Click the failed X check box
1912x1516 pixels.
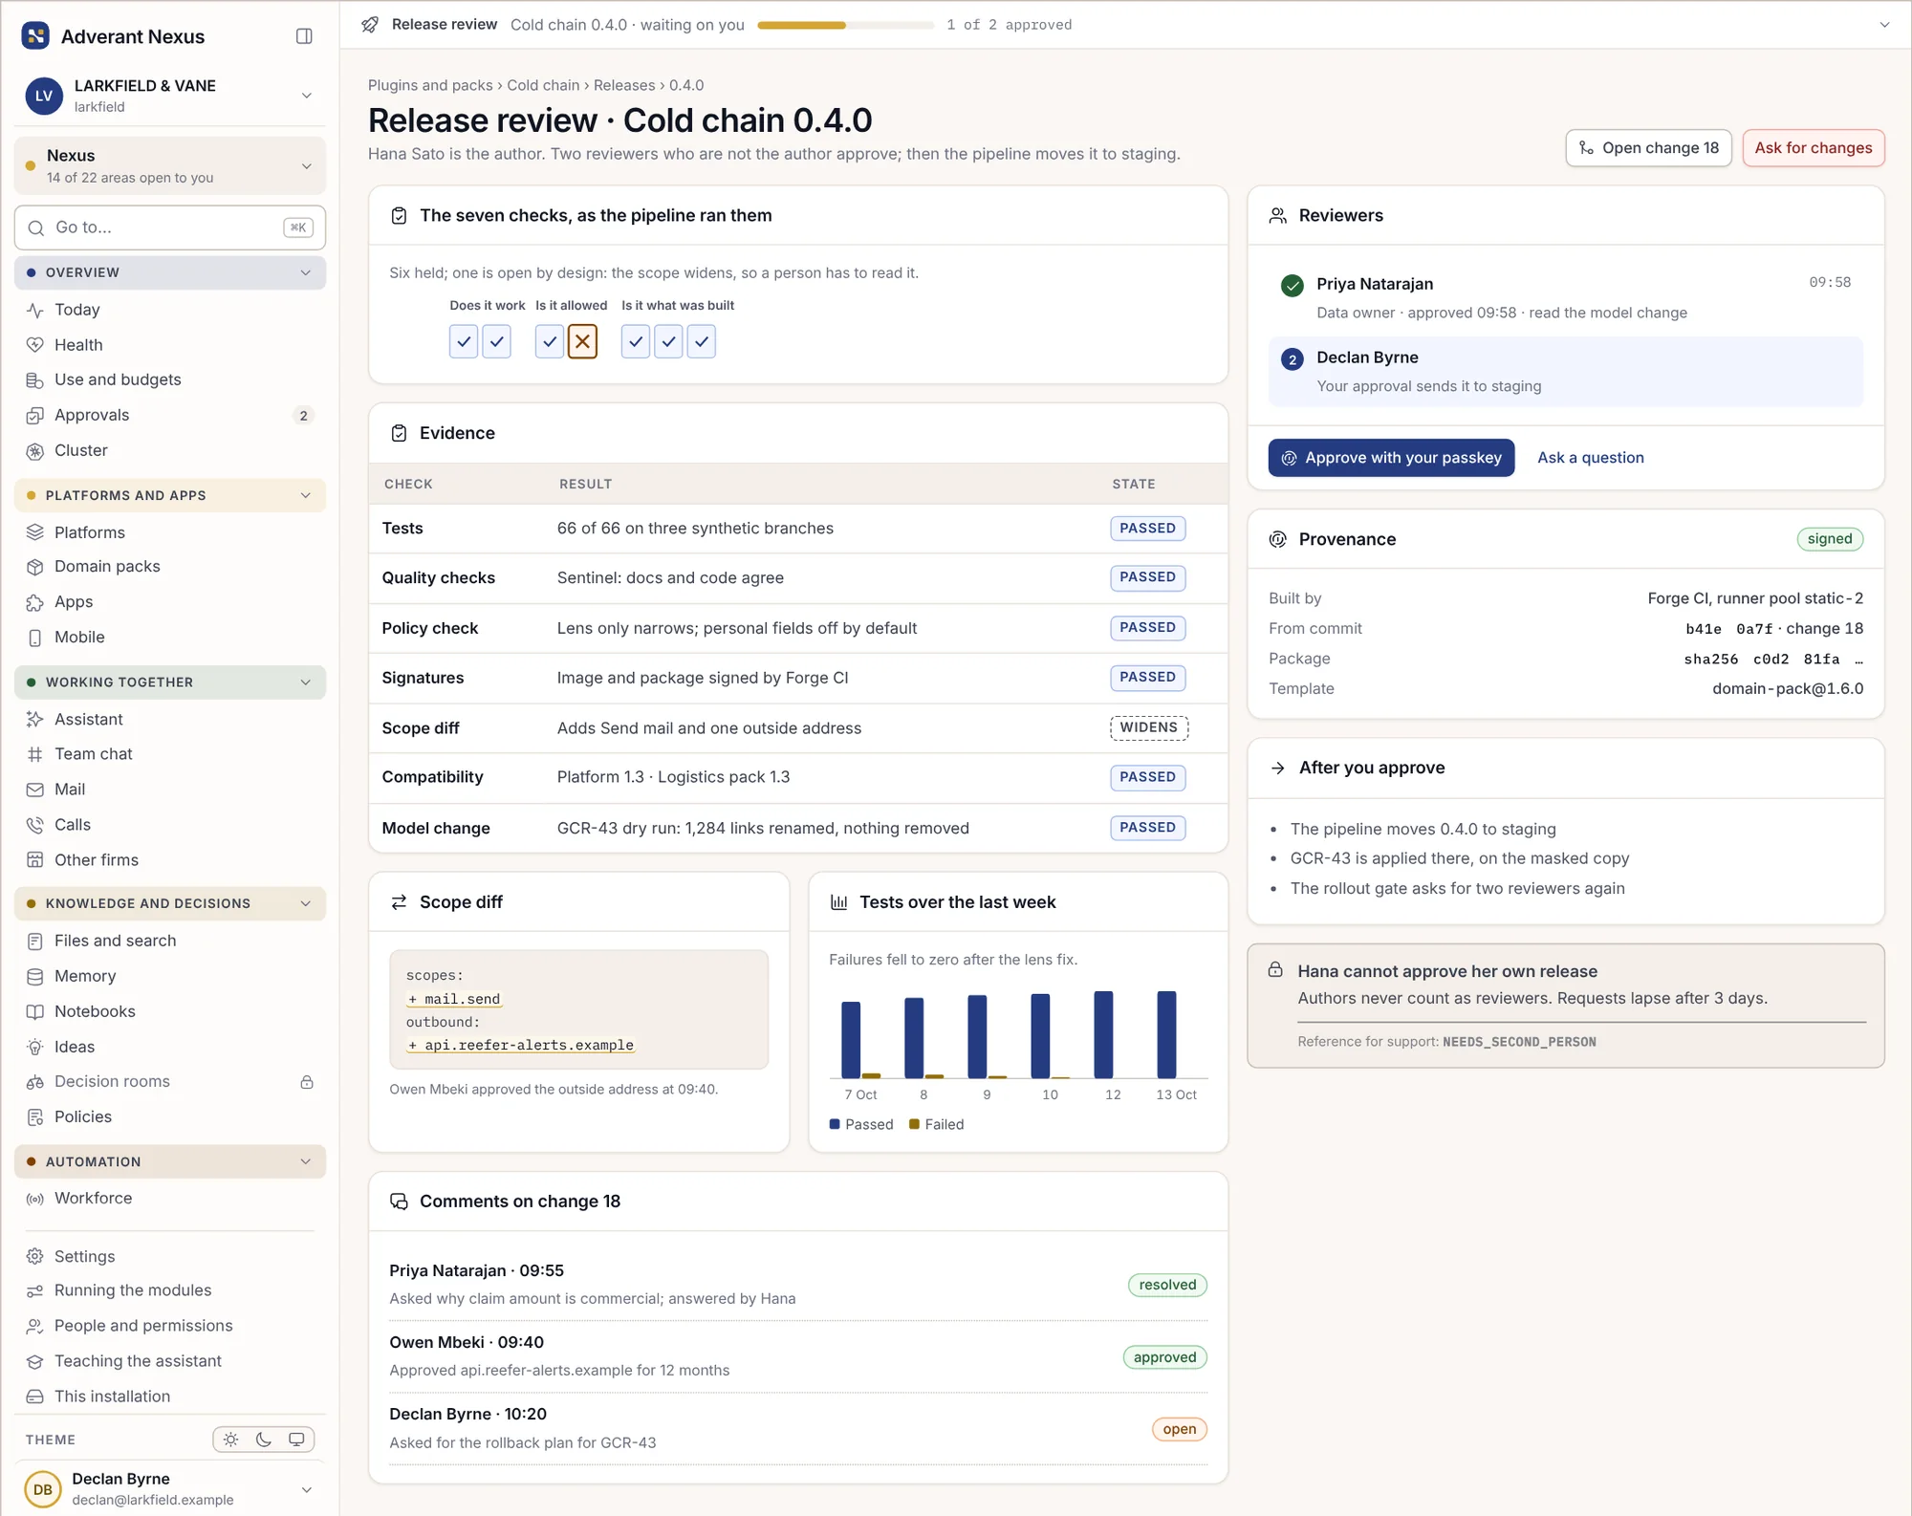click(582, 341)
